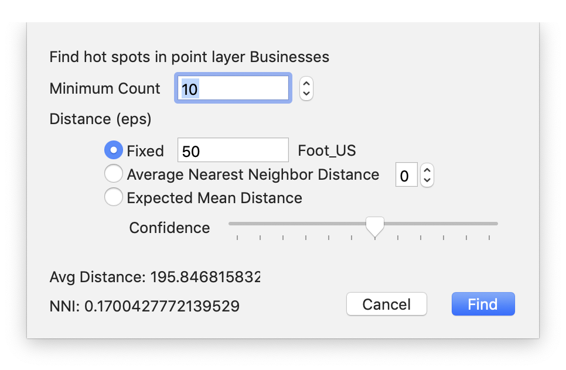Image resolution: width=566 pixels, height=370 pixels.
Task: Click the Foot_US unit label
Action: (x=326, y=150)
